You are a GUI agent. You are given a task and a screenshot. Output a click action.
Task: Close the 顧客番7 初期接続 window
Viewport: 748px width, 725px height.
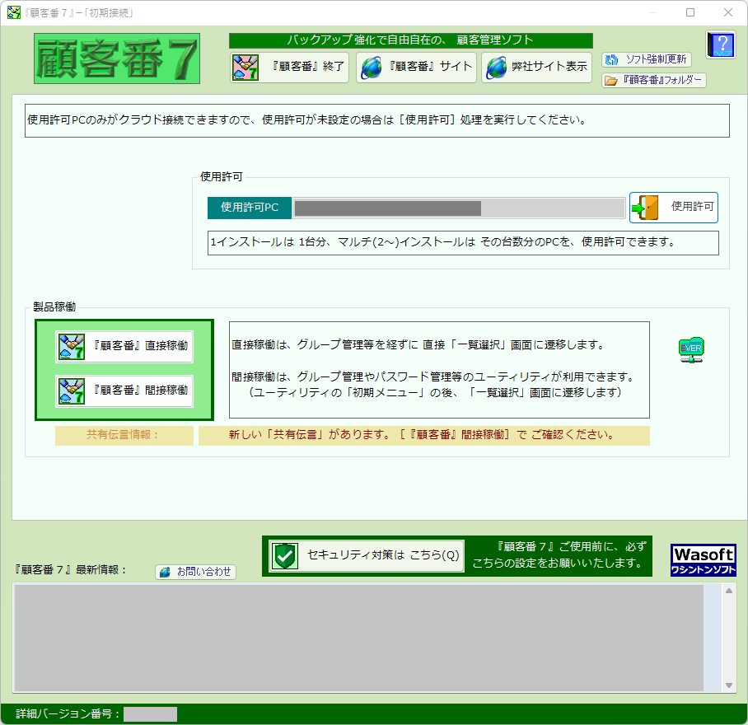click(728, 12)
